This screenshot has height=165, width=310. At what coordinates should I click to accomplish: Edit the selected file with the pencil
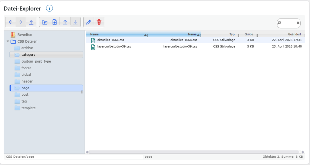(89, 22)
